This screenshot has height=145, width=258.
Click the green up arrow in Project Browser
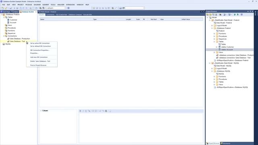[x=235, y=14]
